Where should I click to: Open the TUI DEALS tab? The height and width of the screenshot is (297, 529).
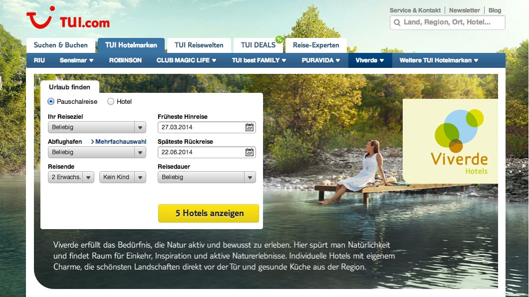pyautogui.click(x=258, y=45)
